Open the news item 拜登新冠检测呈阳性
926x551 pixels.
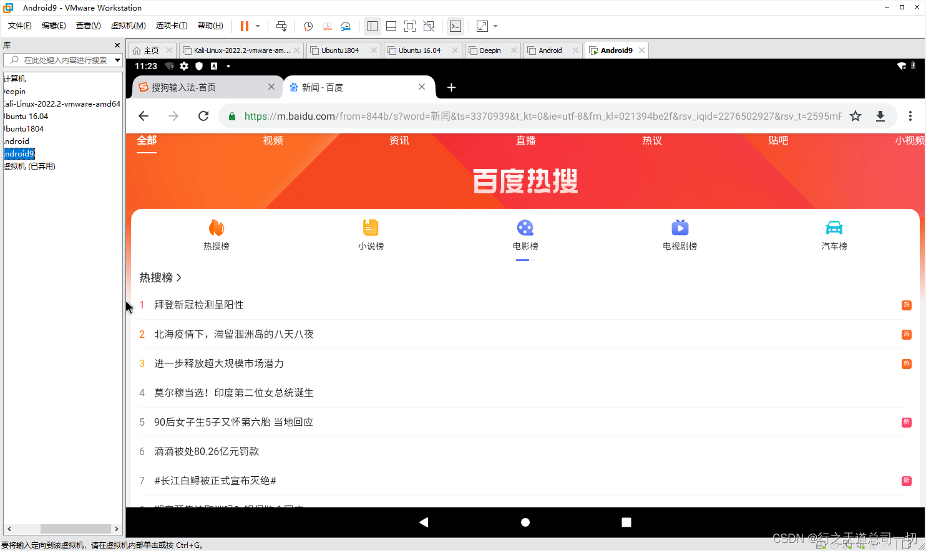coord(199,305)
